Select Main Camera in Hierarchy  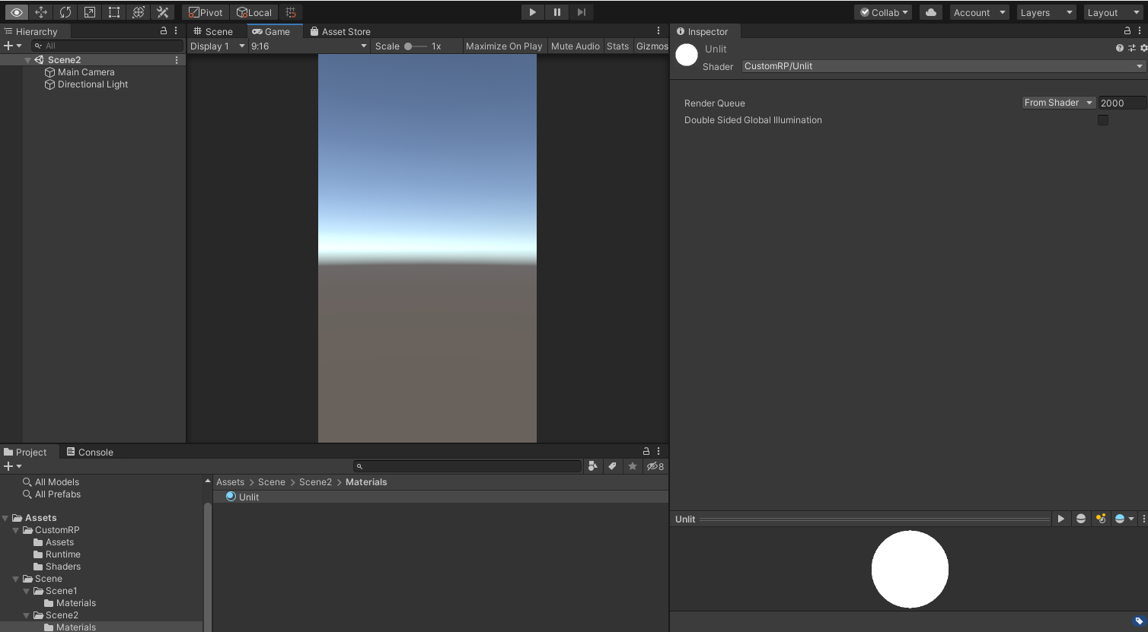point(86,72)
